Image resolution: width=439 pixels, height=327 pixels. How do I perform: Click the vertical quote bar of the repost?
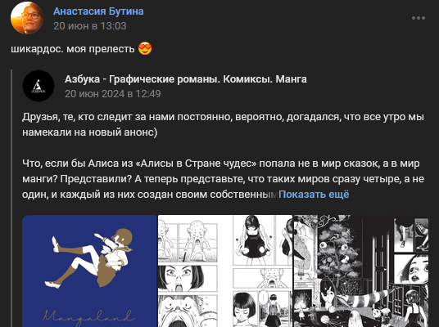click(x=11, y=198)
